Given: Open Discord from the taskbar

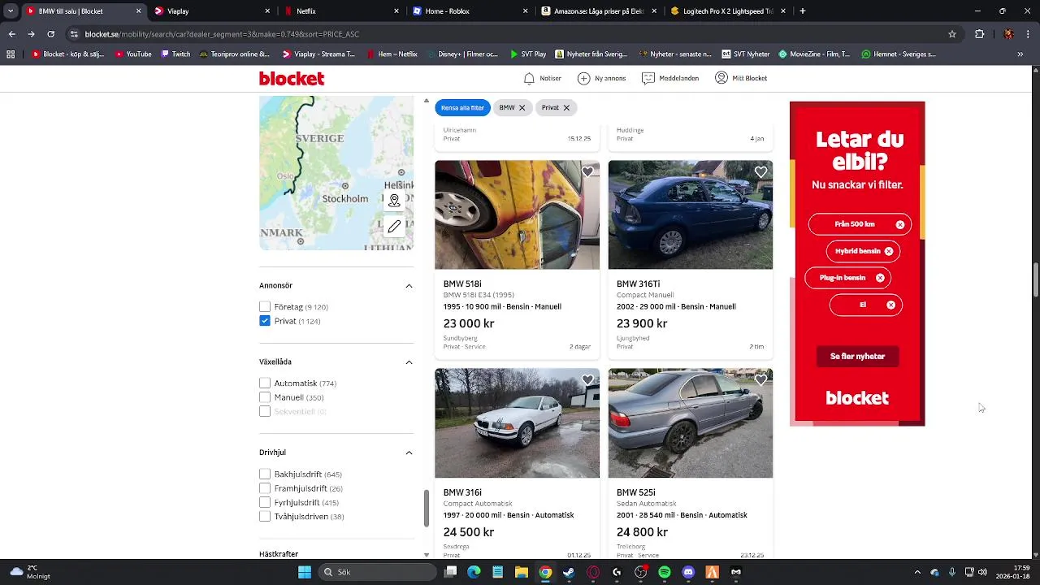Looking at the screenshot, I should point(688,572).
